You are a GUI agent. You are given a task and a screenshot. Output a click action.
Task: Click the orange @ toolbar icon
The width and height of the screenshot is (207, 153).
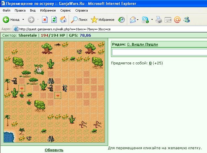(177, 20)
